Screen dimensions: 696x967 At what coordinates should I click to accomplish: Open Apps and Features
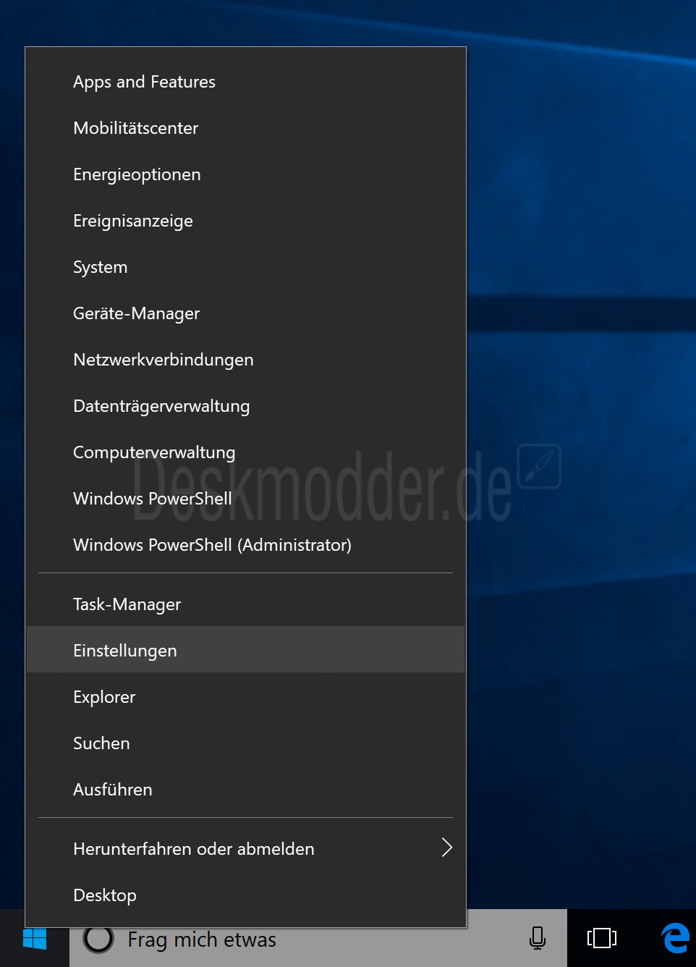(246, 82)
